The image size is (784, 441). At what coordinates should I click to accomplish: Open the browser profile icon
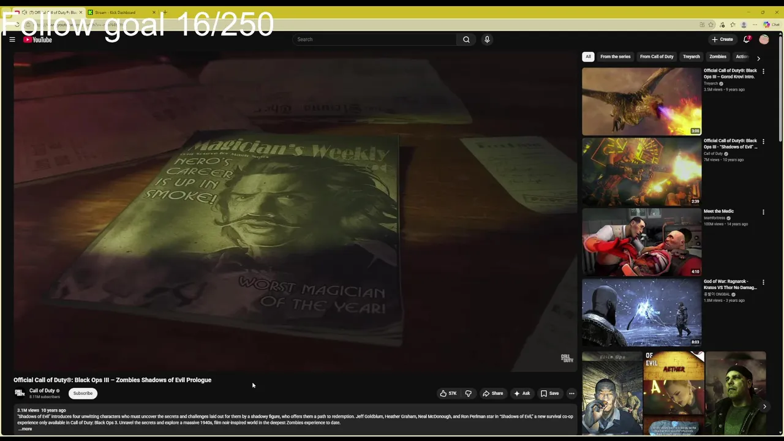pos(744,24)
